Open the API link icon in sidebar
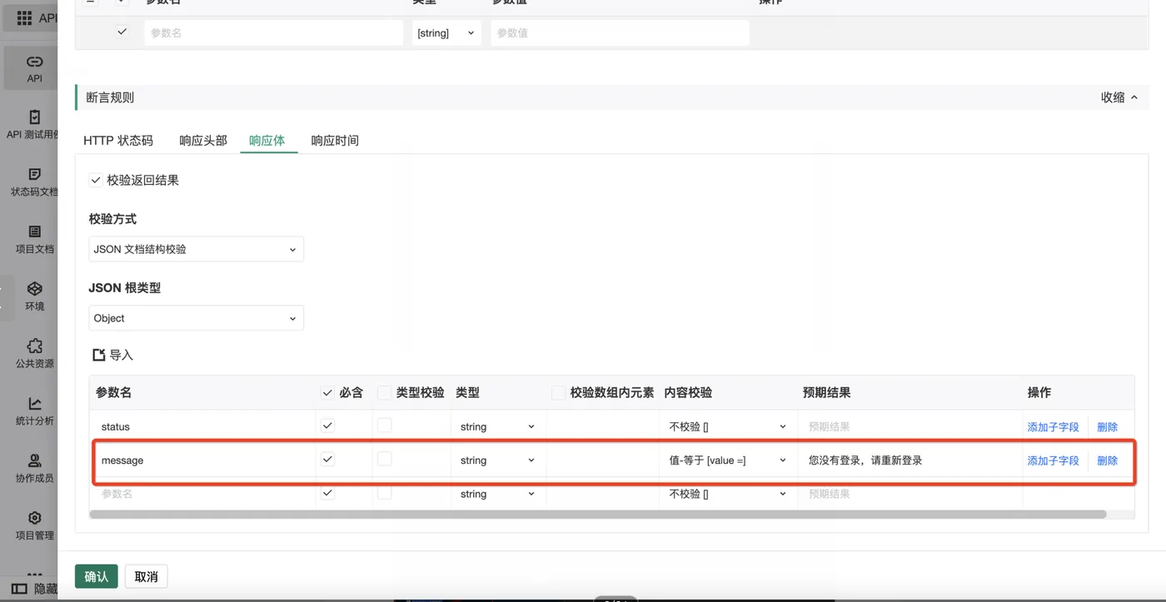 point(34,62)
